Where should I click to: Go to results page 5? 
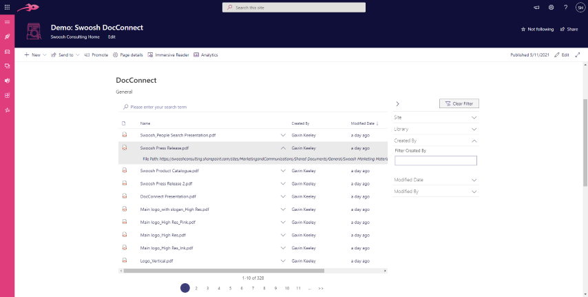tap(230, 288)
